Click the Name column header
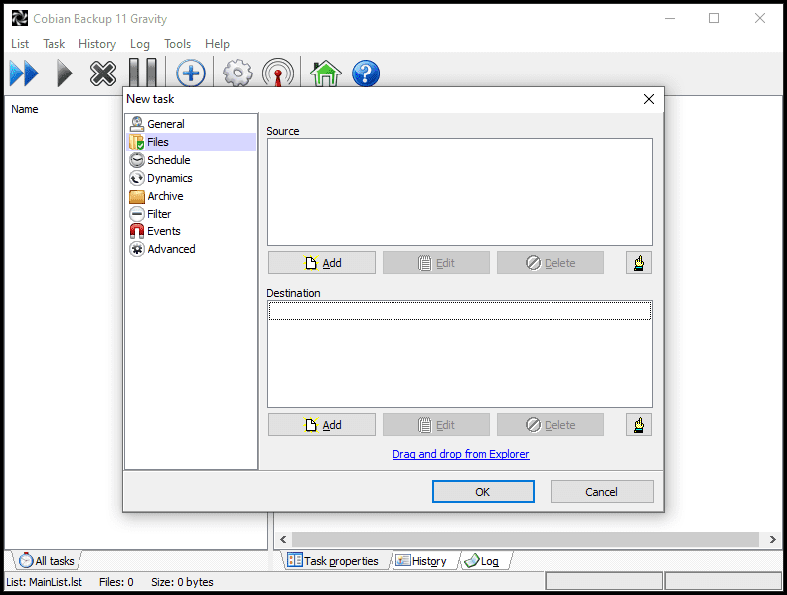The height and width of the screenshot is (595, 787). [25, 109]
